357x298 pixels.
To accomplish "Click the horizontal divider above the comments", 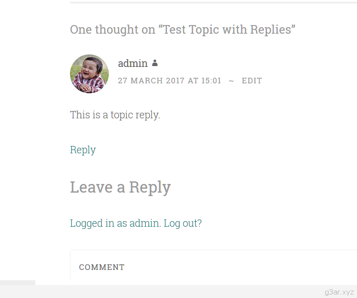I will click(213, 3).
